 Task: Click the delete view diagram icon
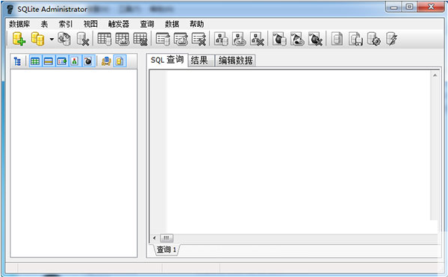[257, 39]
